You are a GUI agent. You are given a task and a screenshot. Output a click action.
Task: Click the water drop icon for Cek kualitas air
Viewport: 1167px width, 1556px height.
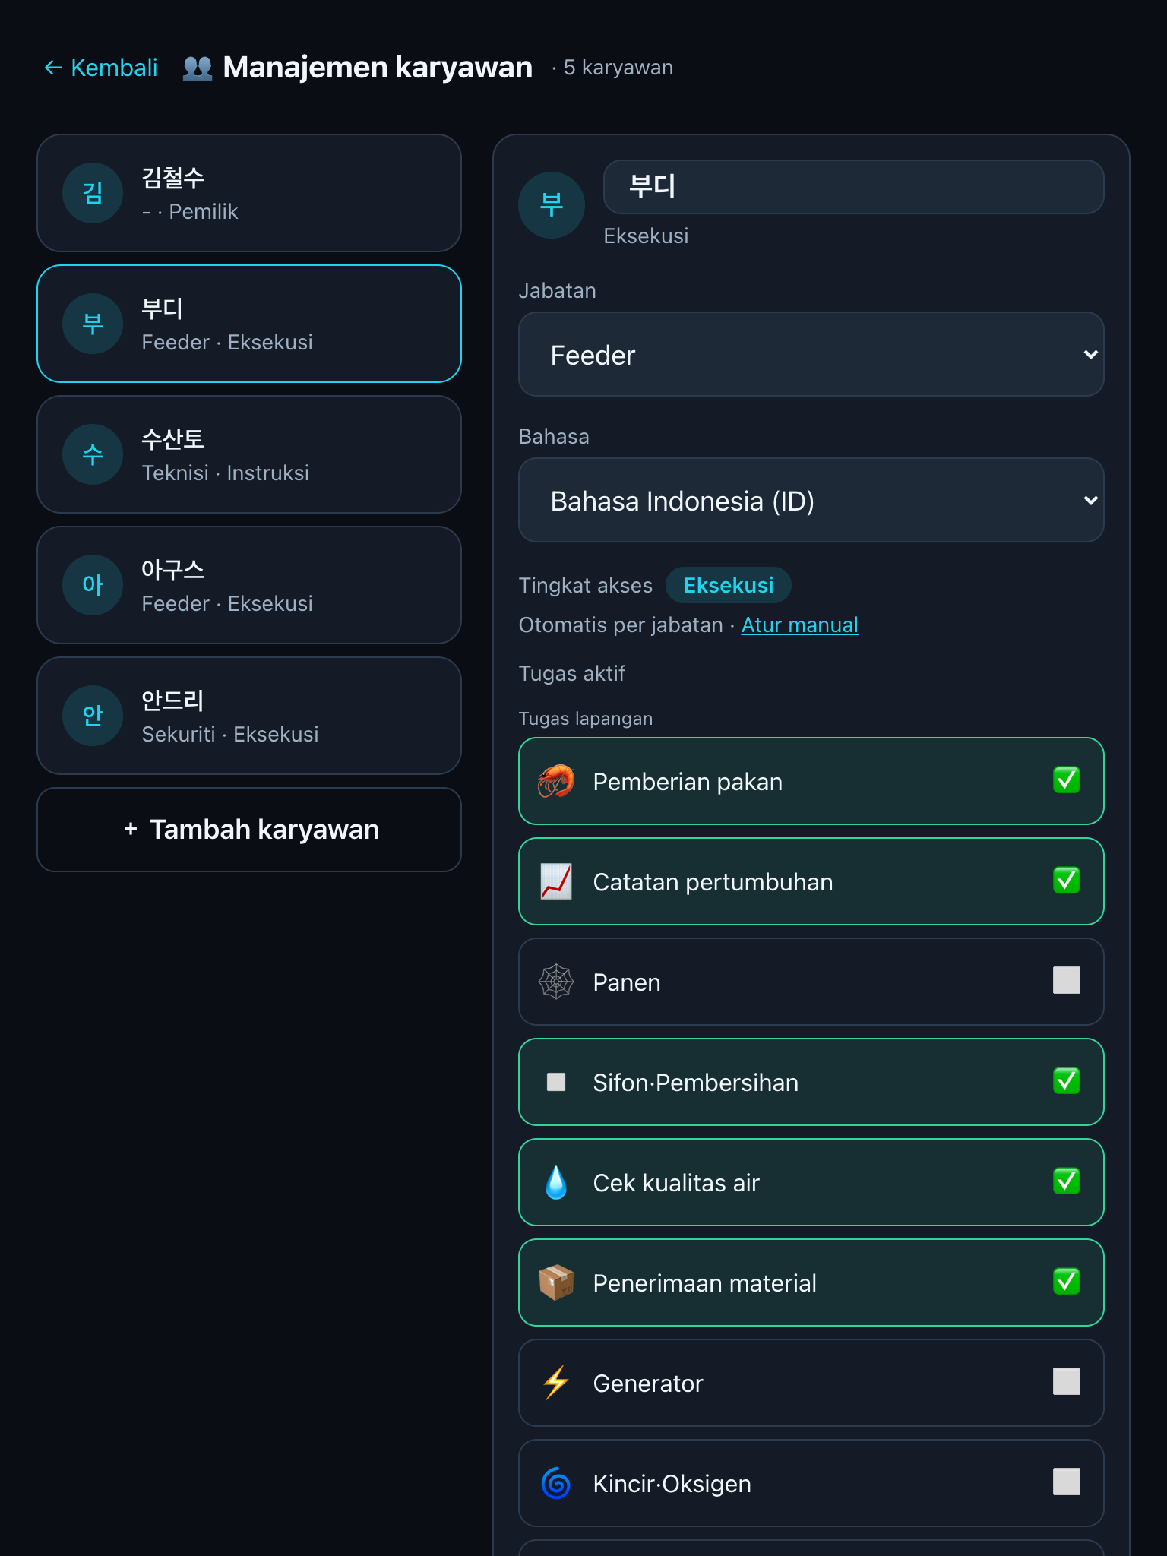point(556,1182)
